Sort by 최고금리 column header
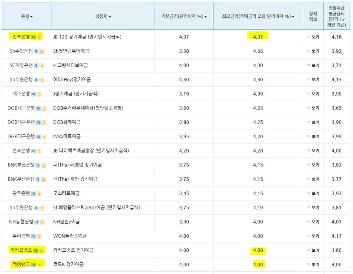 click(x=258, y=16)
